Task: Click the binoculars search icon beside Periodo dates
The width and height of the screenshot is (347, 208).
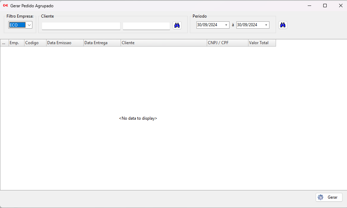Action: (283, 25)
